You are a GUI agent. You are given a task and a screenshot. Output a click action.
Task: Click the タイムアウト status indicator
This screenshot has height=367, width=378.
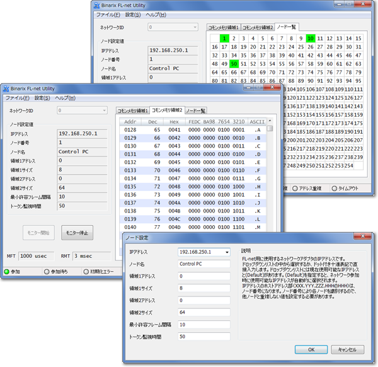coord(334,187)
